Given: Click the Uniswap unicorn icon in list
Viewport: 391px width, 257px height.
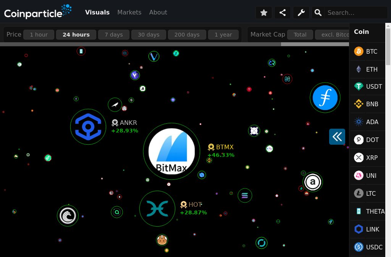Looking at the screenshot, I should (359, 176).
